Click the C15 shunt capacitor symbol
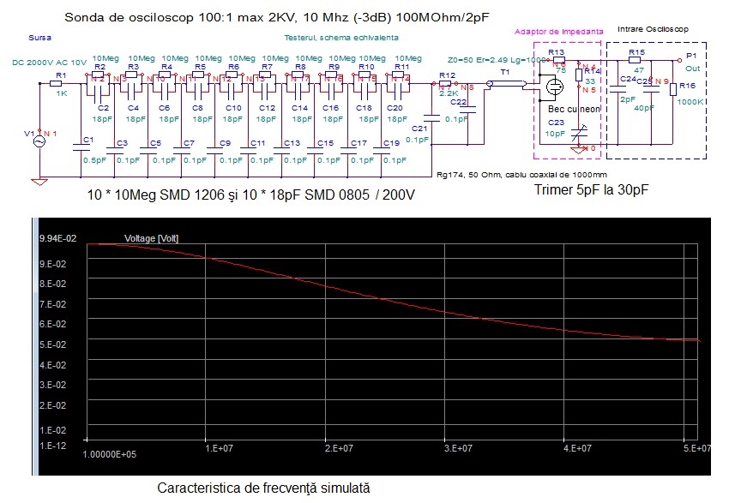Viewport: 741px width, 503px height. tap(316, 151)
